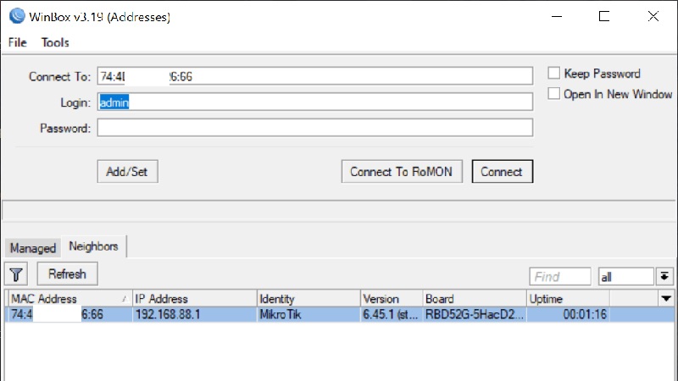Focus the Connect To address field
Image resolution: width=678 pixels, height=381 pixels.
pyautogui.click(x=314, y=76)
